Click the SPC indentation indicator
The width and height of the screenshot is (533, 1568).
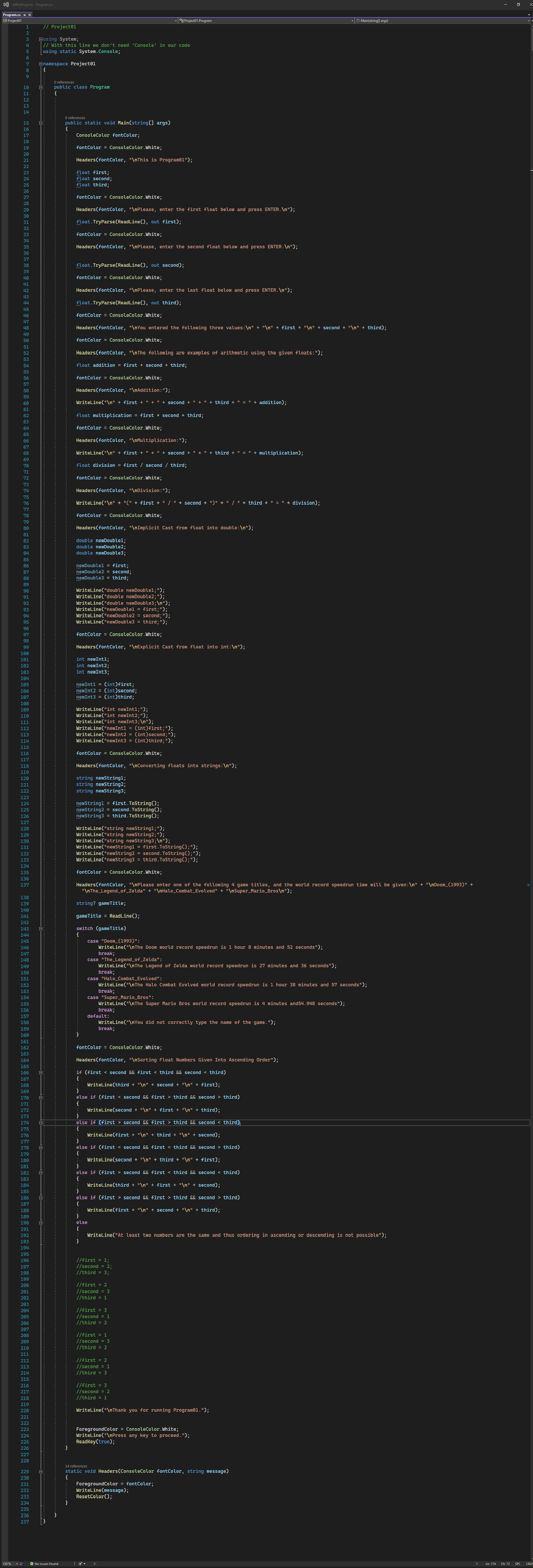click(518, 1564)
